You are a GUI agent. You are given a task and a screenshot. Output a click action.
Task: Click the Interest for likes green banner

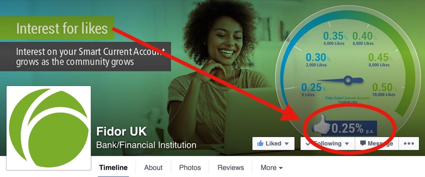57,28
